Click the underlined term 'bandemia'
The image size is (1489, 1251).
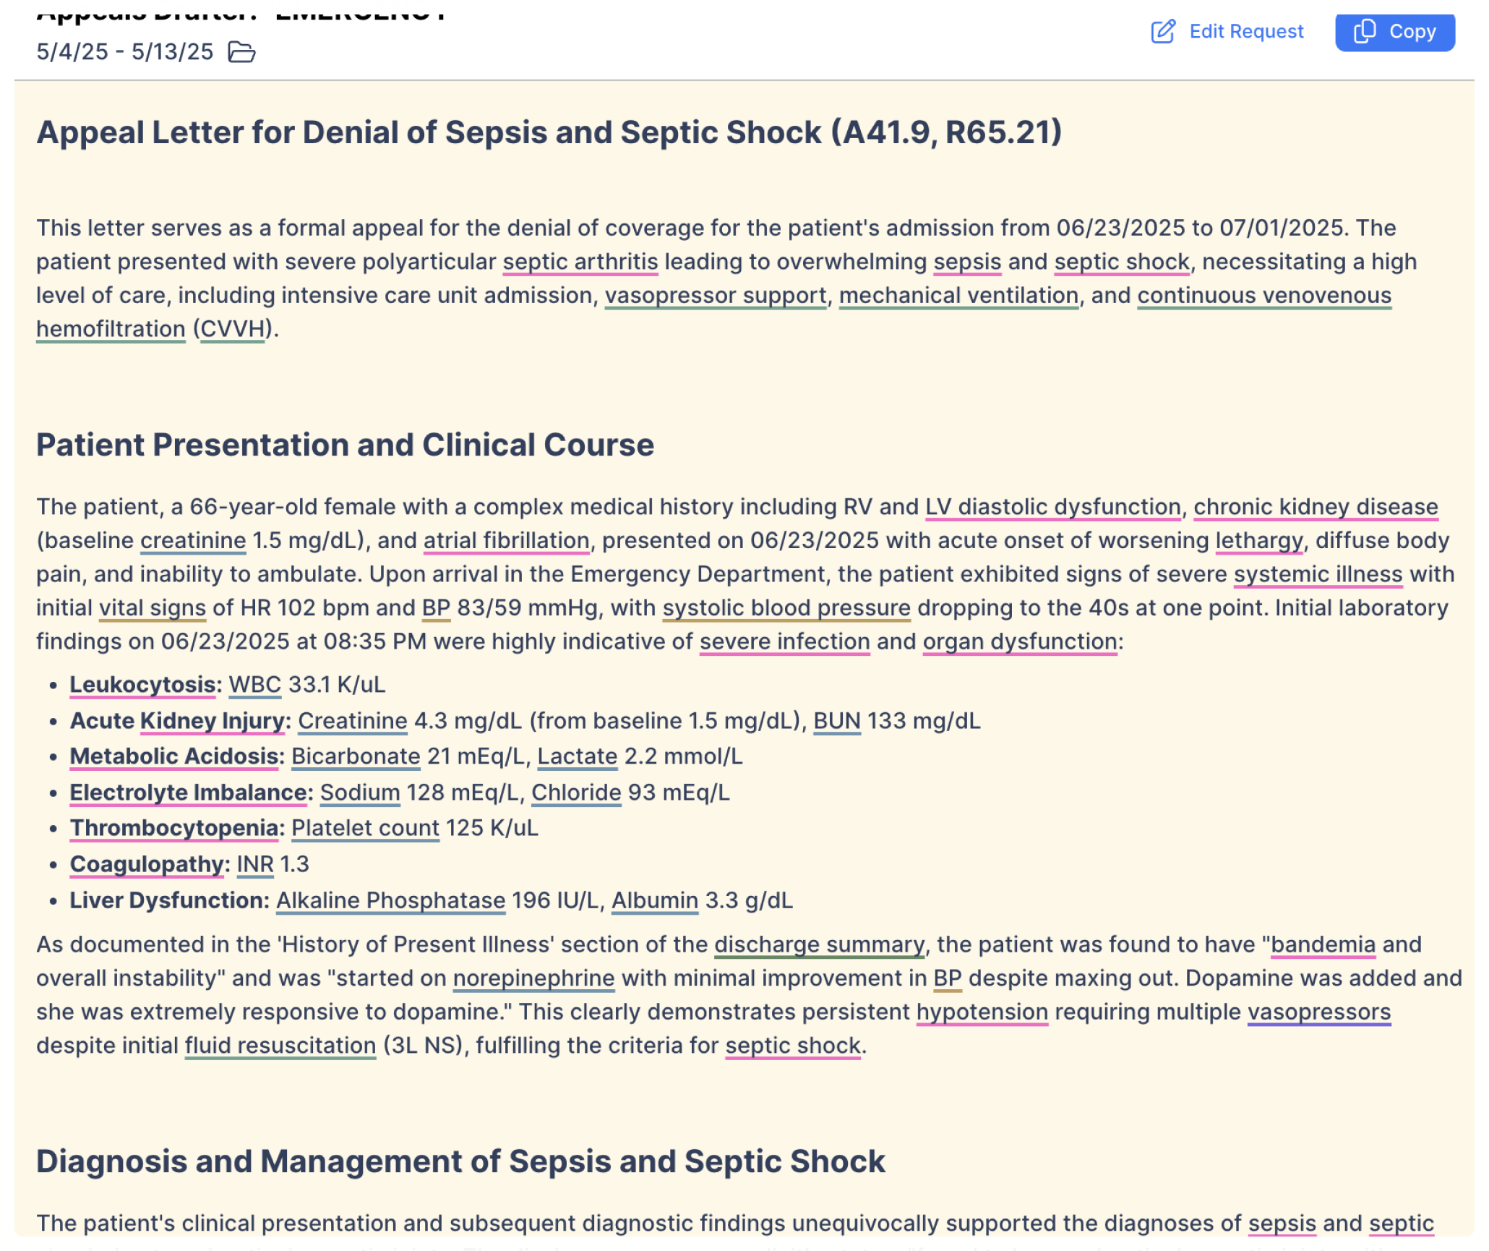[x=1323, y=944]
